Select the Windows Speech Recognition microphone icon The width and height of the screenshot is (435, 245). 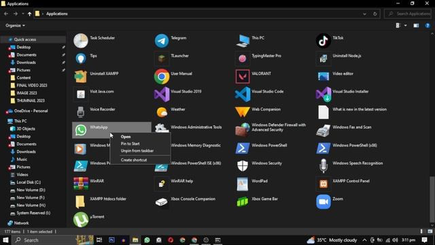point(324,166)
